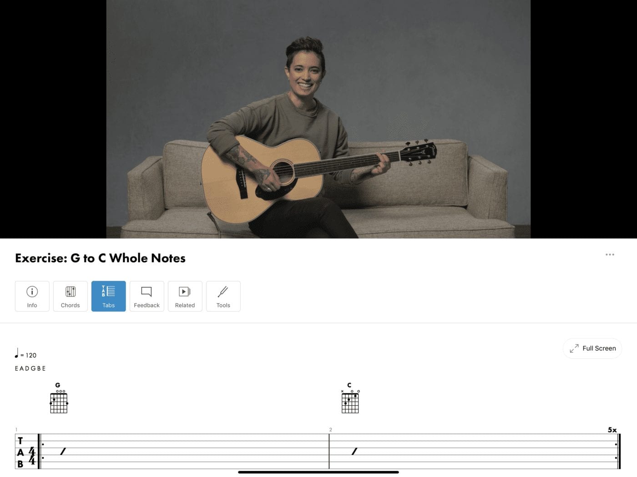Screen dimensions: 637x477
Task: Click the Exercise: G to C Whole Notes title
Action: click(100, 258)
